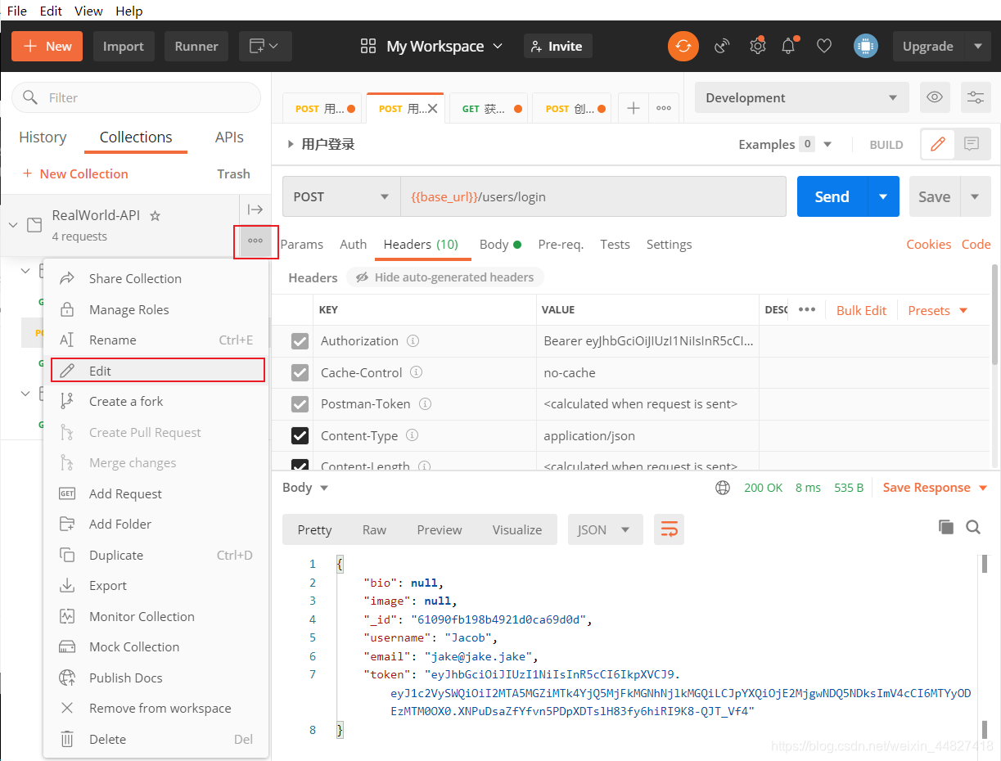1001x761 pixels.
Task: Choose Export from the context menu
Action: (156, 585)
